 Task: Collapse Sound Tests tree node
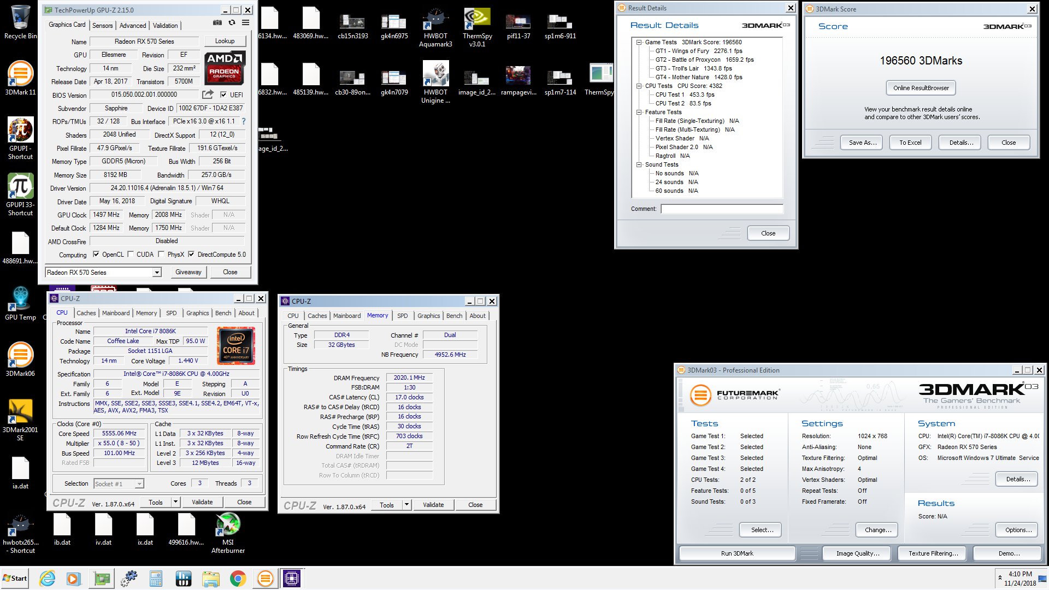pos(639,164)
